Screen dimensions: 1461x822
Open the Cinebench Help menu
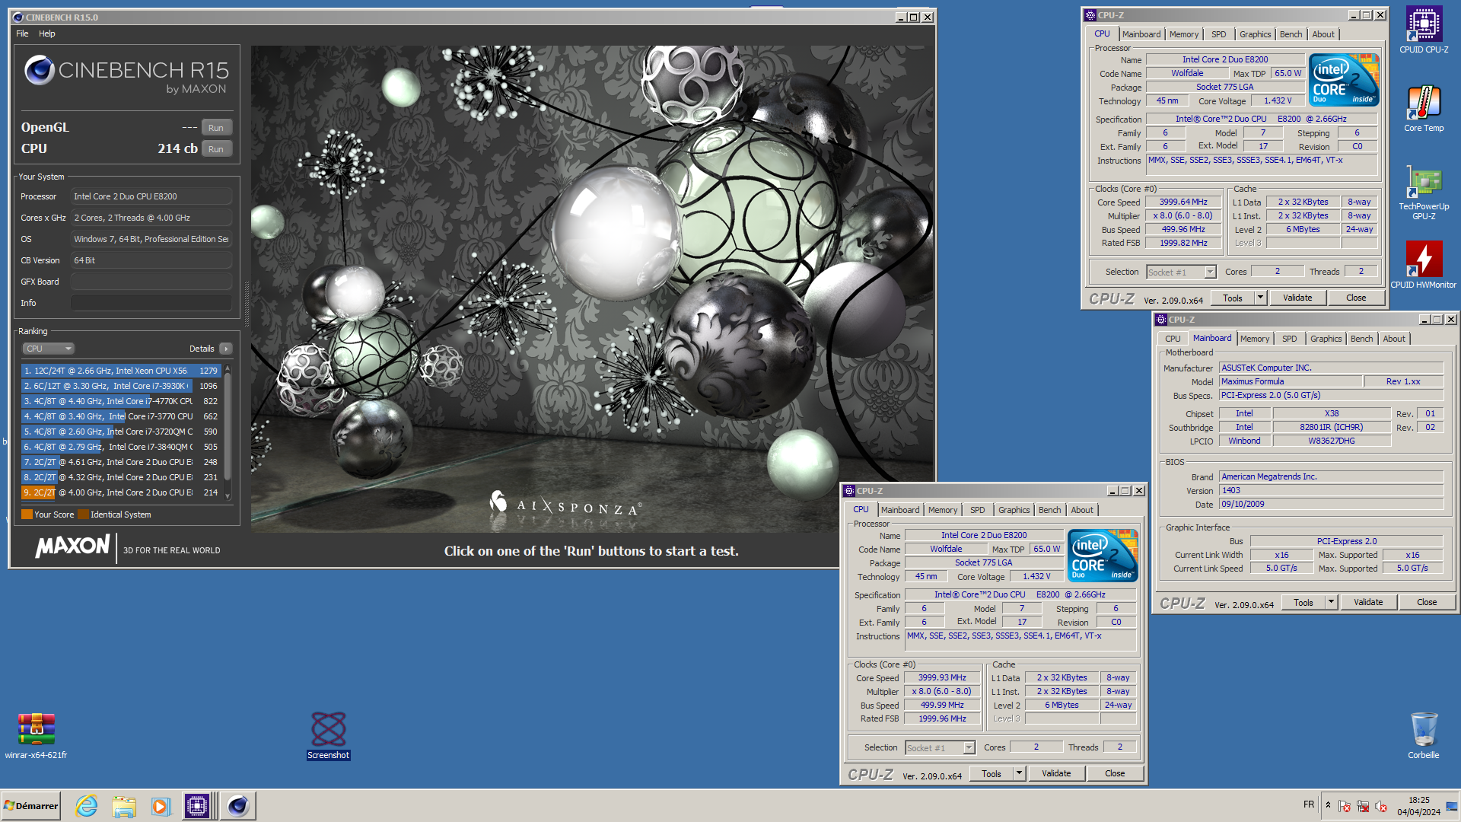(47, 33)
